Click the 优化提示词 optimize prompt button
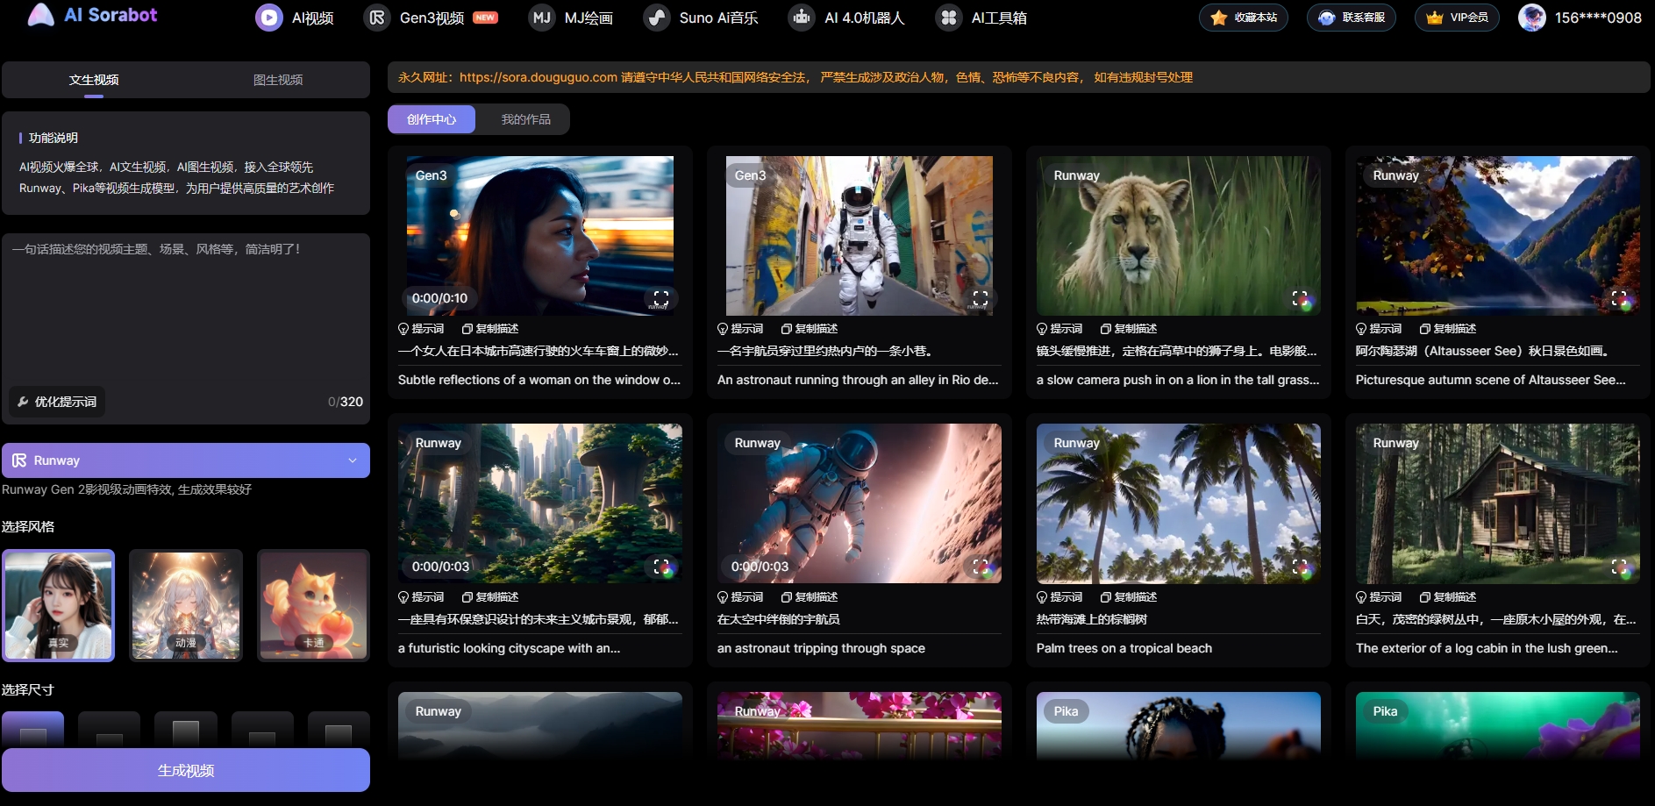The width and height of the screenshot is (1655, 806). click(x=57, y=402)
